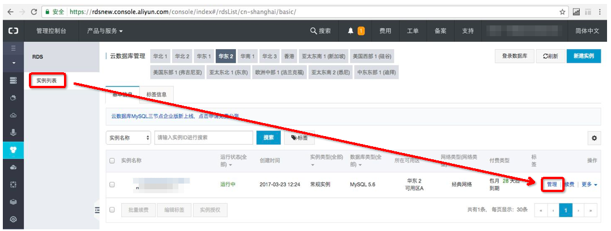Click the next page arrow in pagination
Screen dimensions: 611x231
(x=578, y=211)
